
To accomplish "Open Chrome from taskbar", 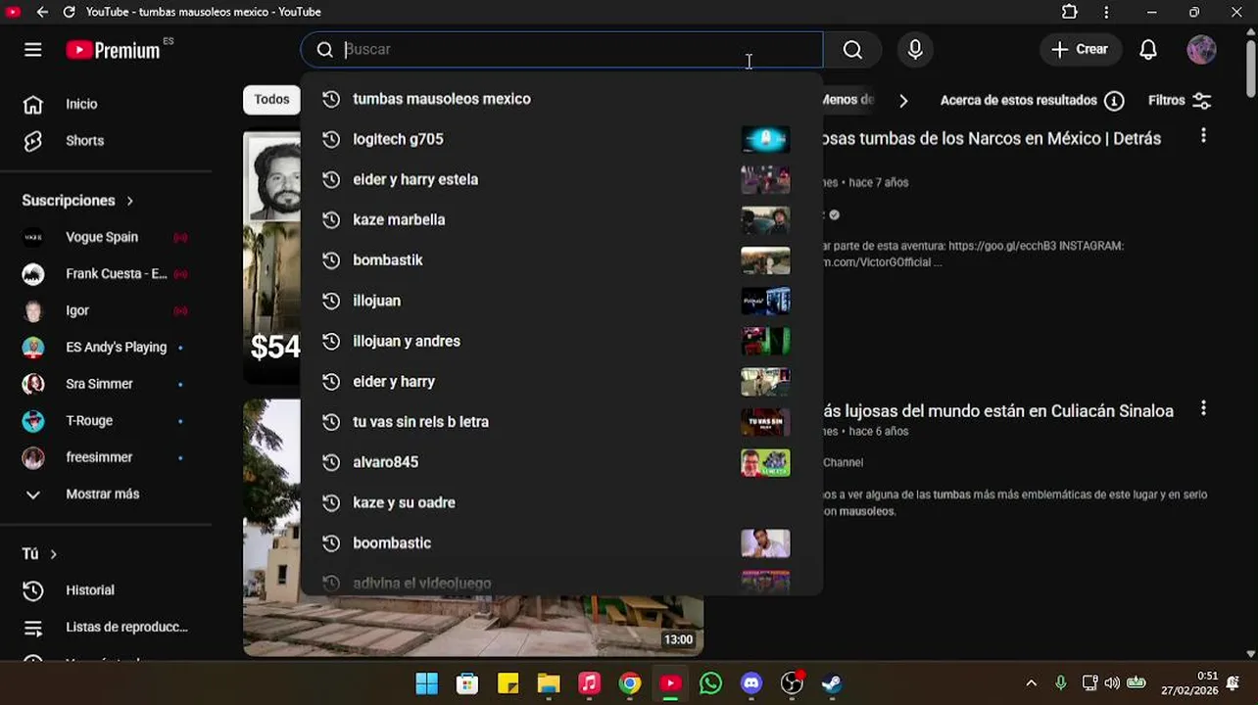I will 630,683.
